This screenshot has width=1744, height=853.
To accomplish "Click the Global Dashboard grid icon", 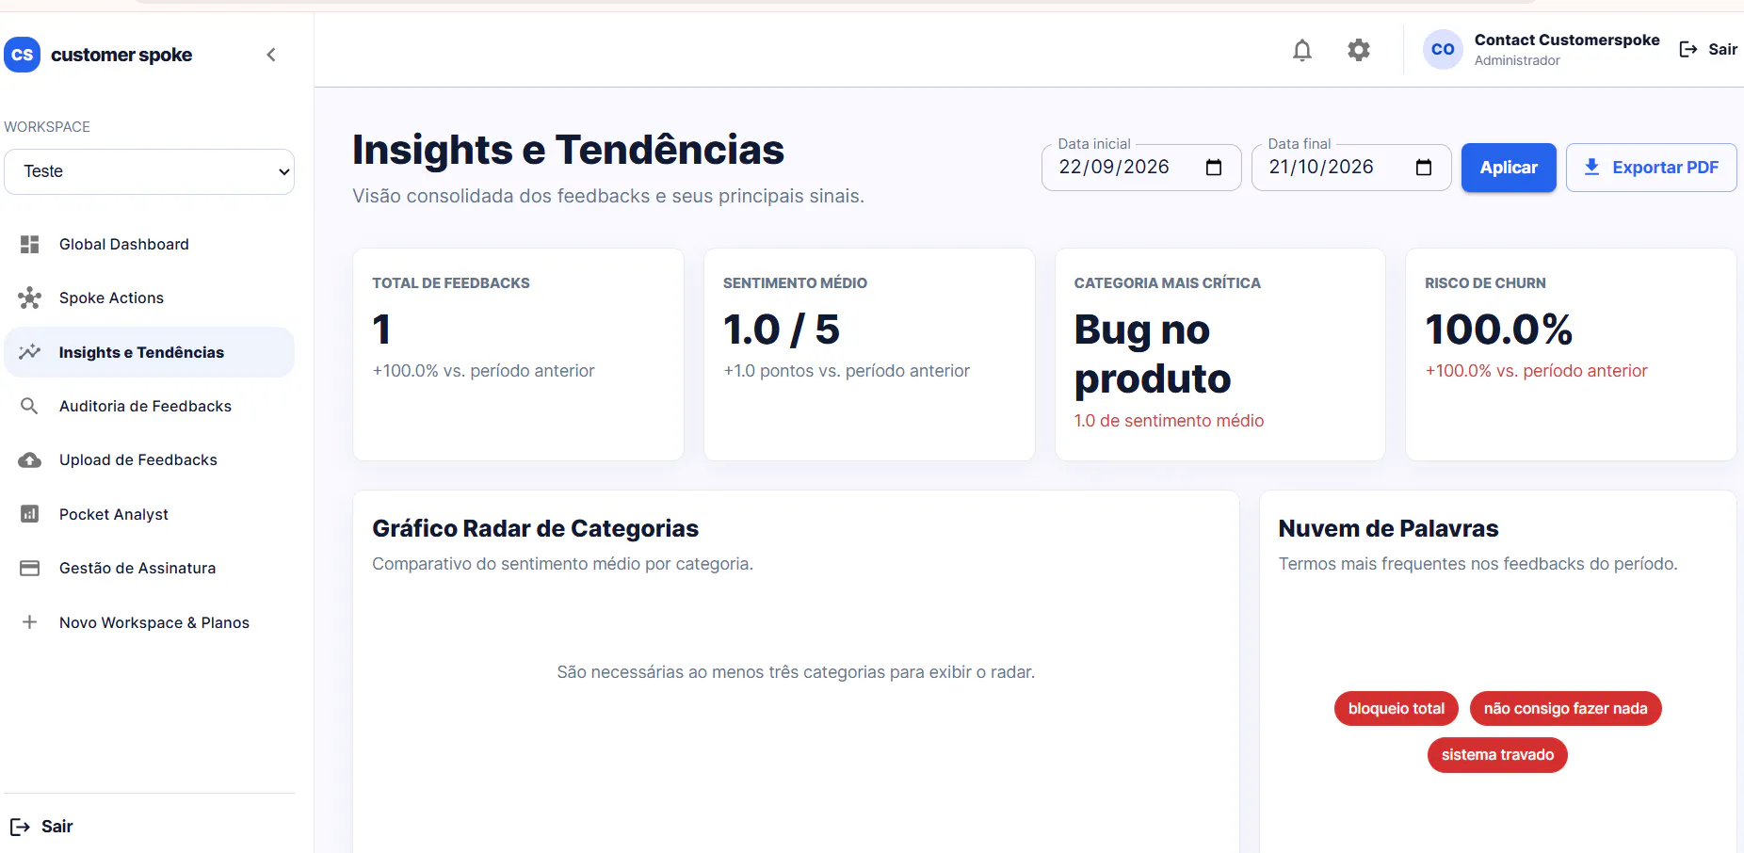I will click(30, 244).
